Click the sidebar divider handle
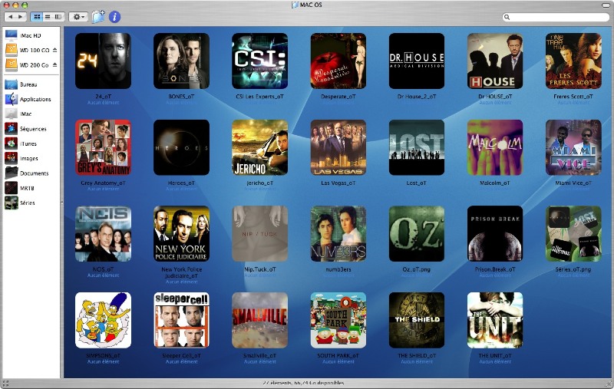Screen dimensions: 614x389 coord(62,203)
